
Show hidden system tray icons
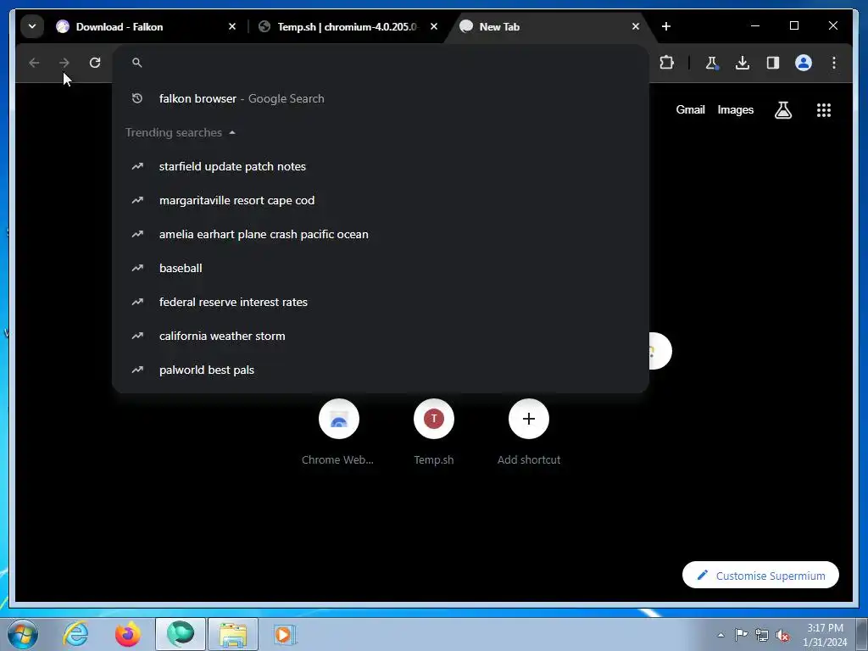(721, 635)
